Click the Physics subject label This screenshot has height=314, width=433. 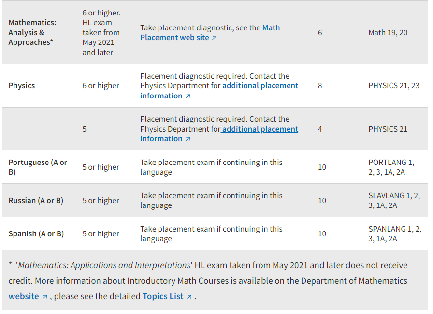22,86
